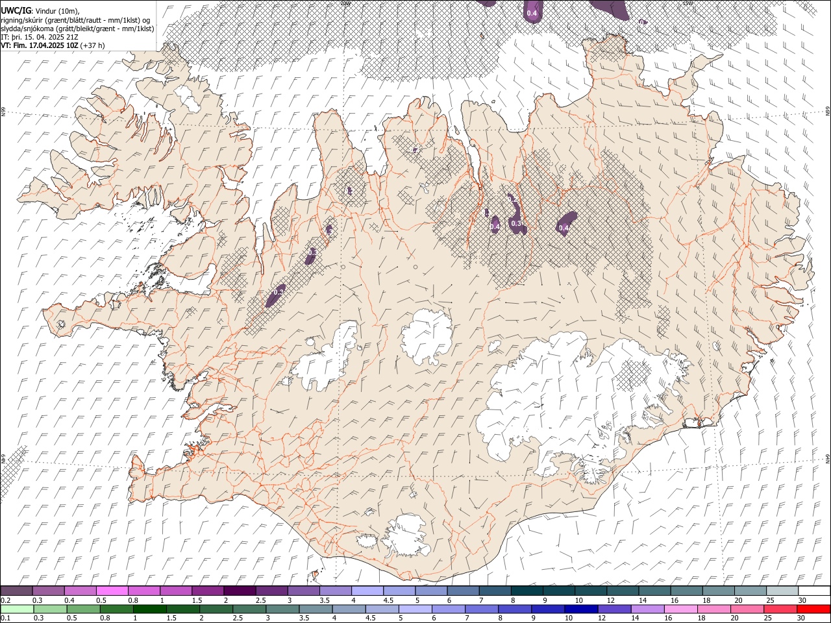Pick the lower-row swatch between 4 and 4.5
This screenshot has width=831, height=623.
pos(349,609)
